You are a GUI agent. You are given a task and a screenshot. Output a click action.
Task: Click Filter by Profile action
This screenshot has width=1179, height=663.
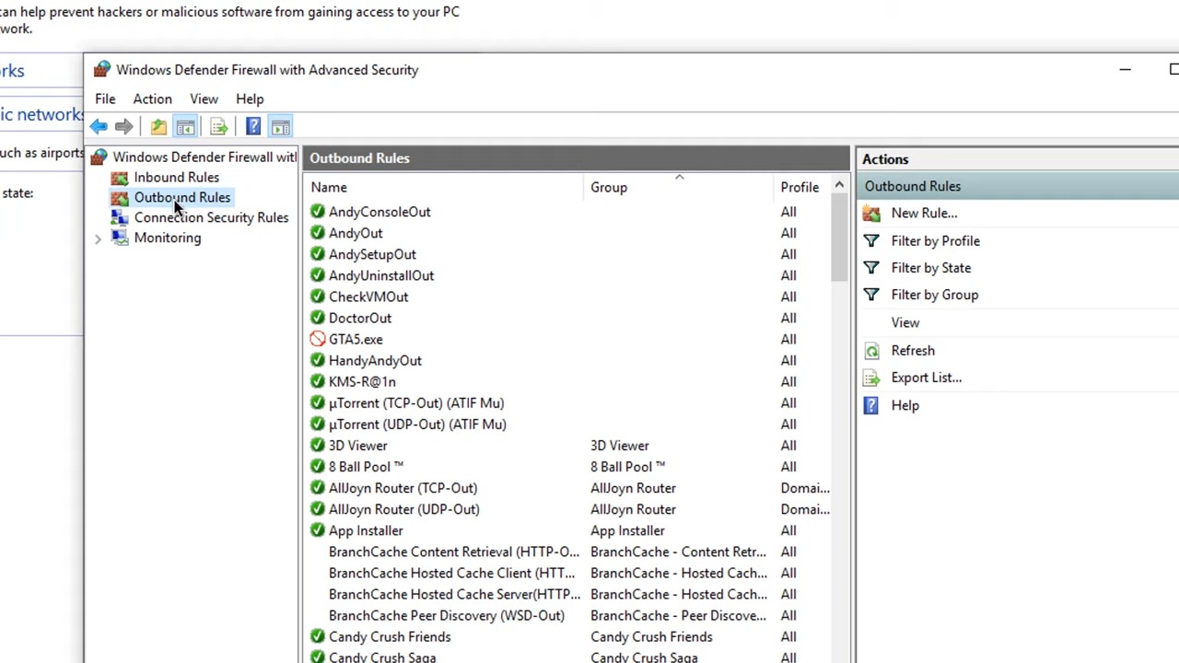(935, 241)
